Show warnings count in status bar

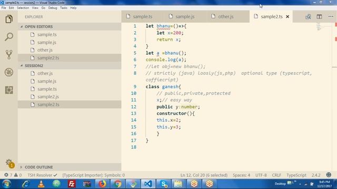[18, 175]
